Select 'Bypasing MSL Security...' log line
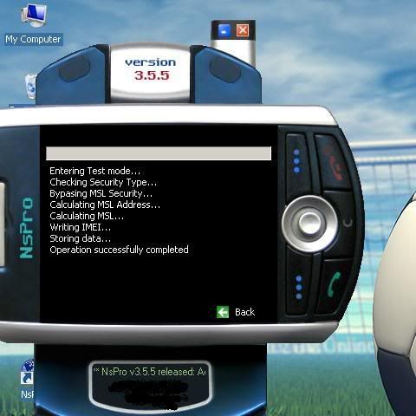The height and width of the screenshot is (416, 416). point(101,193)
